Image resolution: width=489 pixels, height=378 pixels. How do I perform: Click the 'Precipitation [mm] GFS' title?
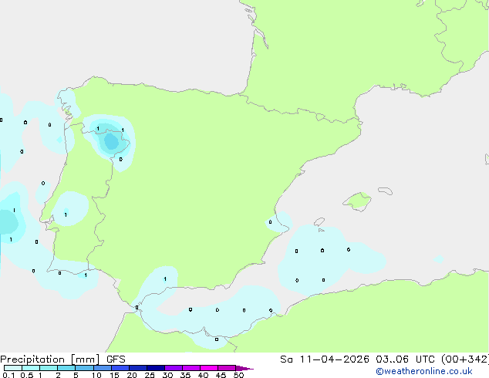(62, 359)
